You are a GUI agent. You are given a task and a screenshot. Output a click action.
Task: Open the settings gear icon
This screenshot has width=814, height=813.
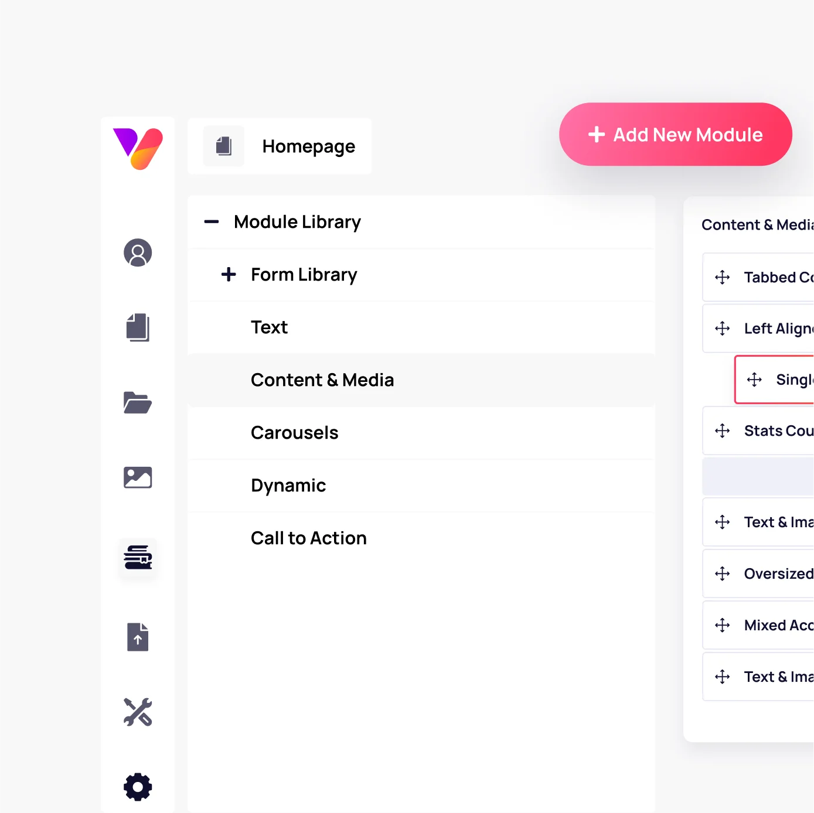(x=138, y=787)
